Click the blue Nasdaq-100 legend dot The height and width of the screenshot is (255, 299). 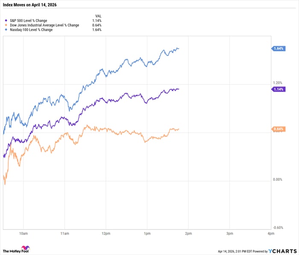point(6,30)
